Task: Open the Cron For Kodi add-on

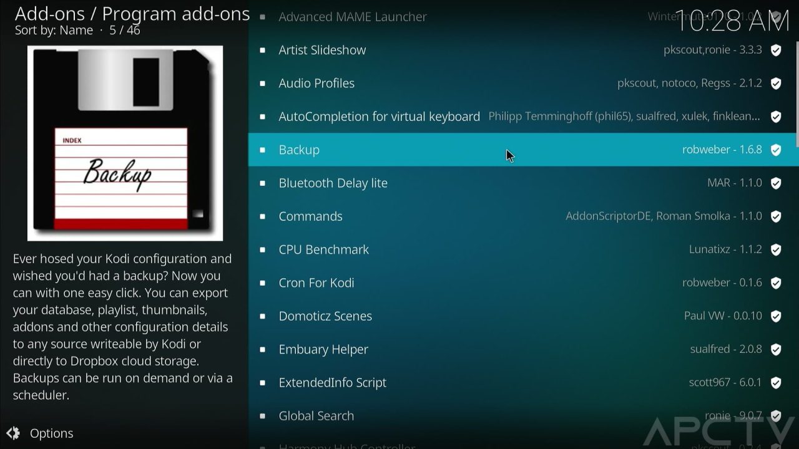Action: coord(522,283)
